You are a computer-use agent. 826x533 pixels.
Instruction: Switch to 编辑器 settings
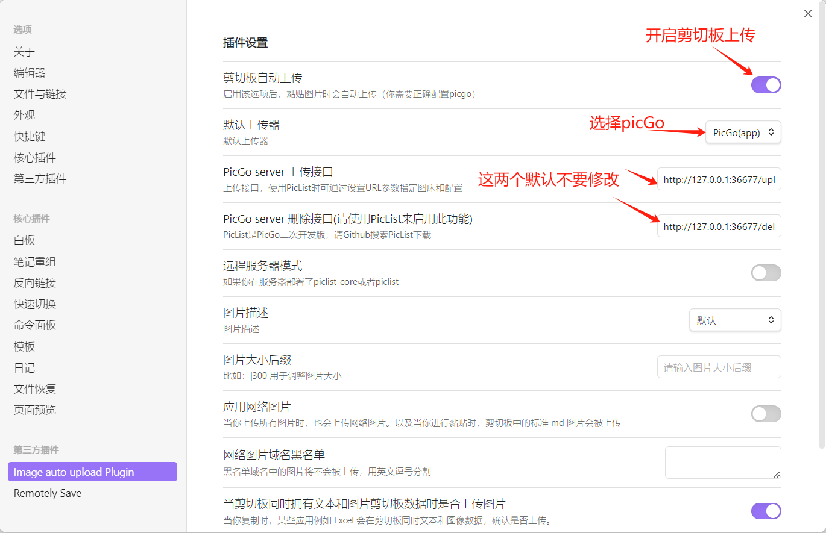tap(30, 73)
